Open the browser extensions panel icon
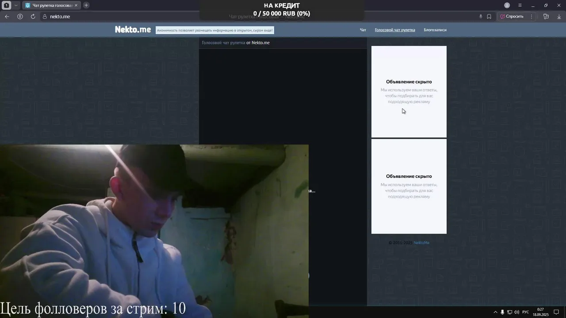 546,16
